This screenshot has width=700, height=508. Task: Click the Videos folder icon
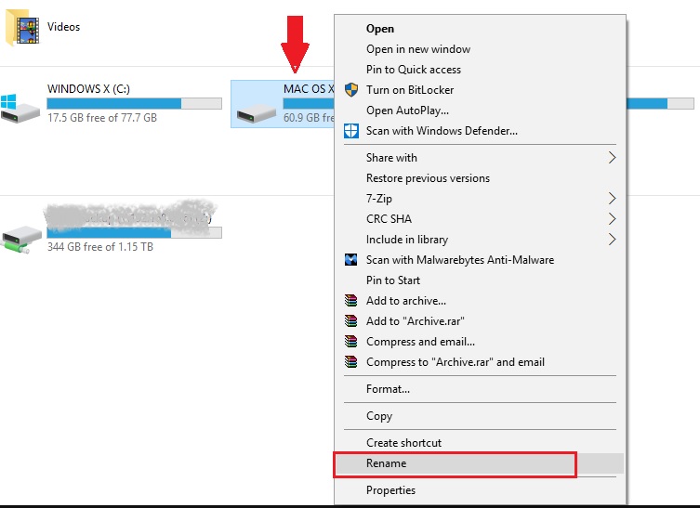pyautogui.click(x=23, y=29)
